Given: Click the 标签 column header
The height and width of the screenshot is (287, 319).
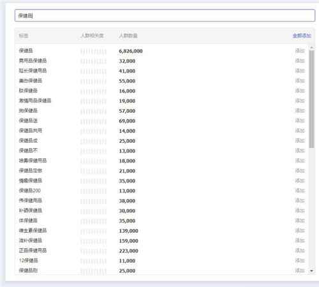Looking at the screenshot, I should pos(24,36).
